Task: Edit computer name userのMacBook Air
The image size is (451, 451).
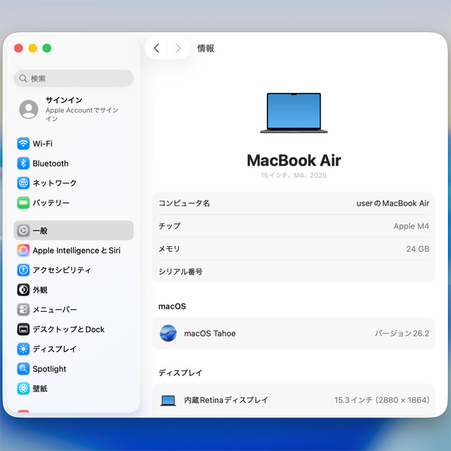Action: click(392, 203)
